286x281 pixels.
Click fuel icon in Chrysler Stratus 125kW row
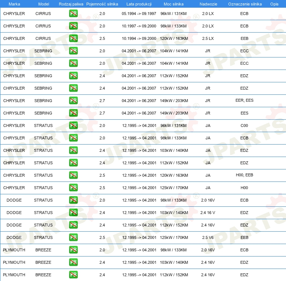click(73, 188)
